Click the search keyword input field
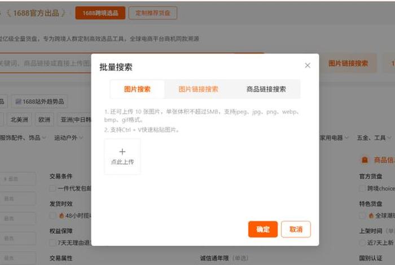This screenshot has width=395, height=265. point(45,63)
